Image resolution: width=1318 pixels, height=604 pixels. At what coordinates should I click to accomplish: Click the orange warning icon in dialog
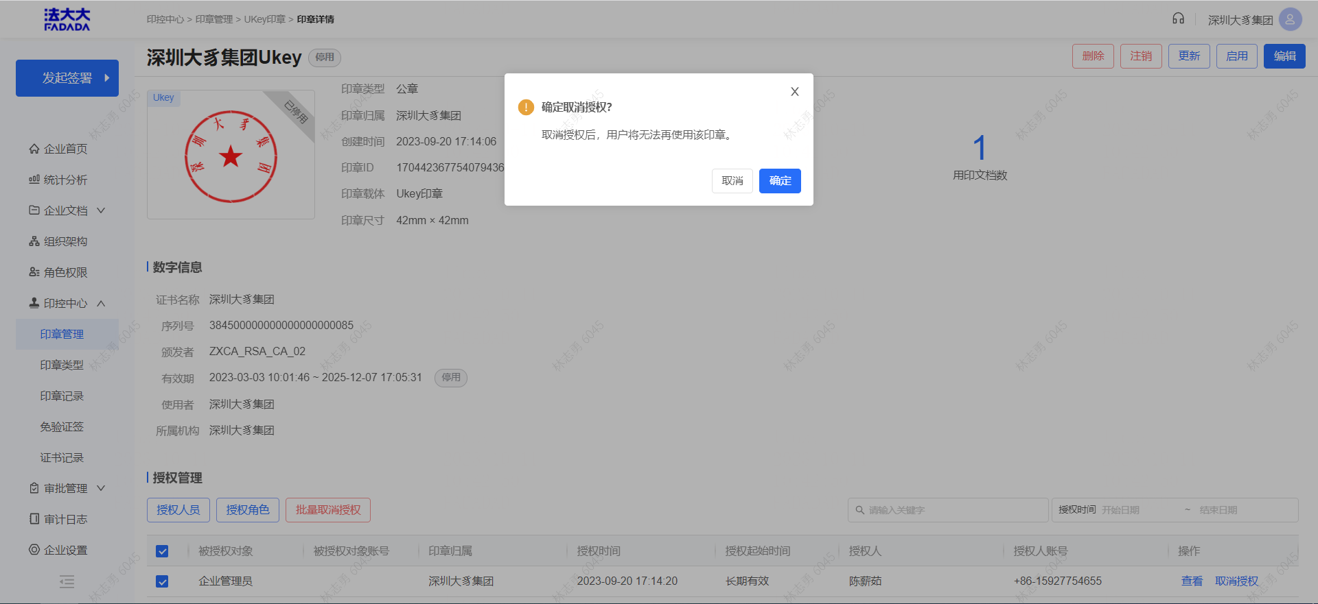[526, 107]
